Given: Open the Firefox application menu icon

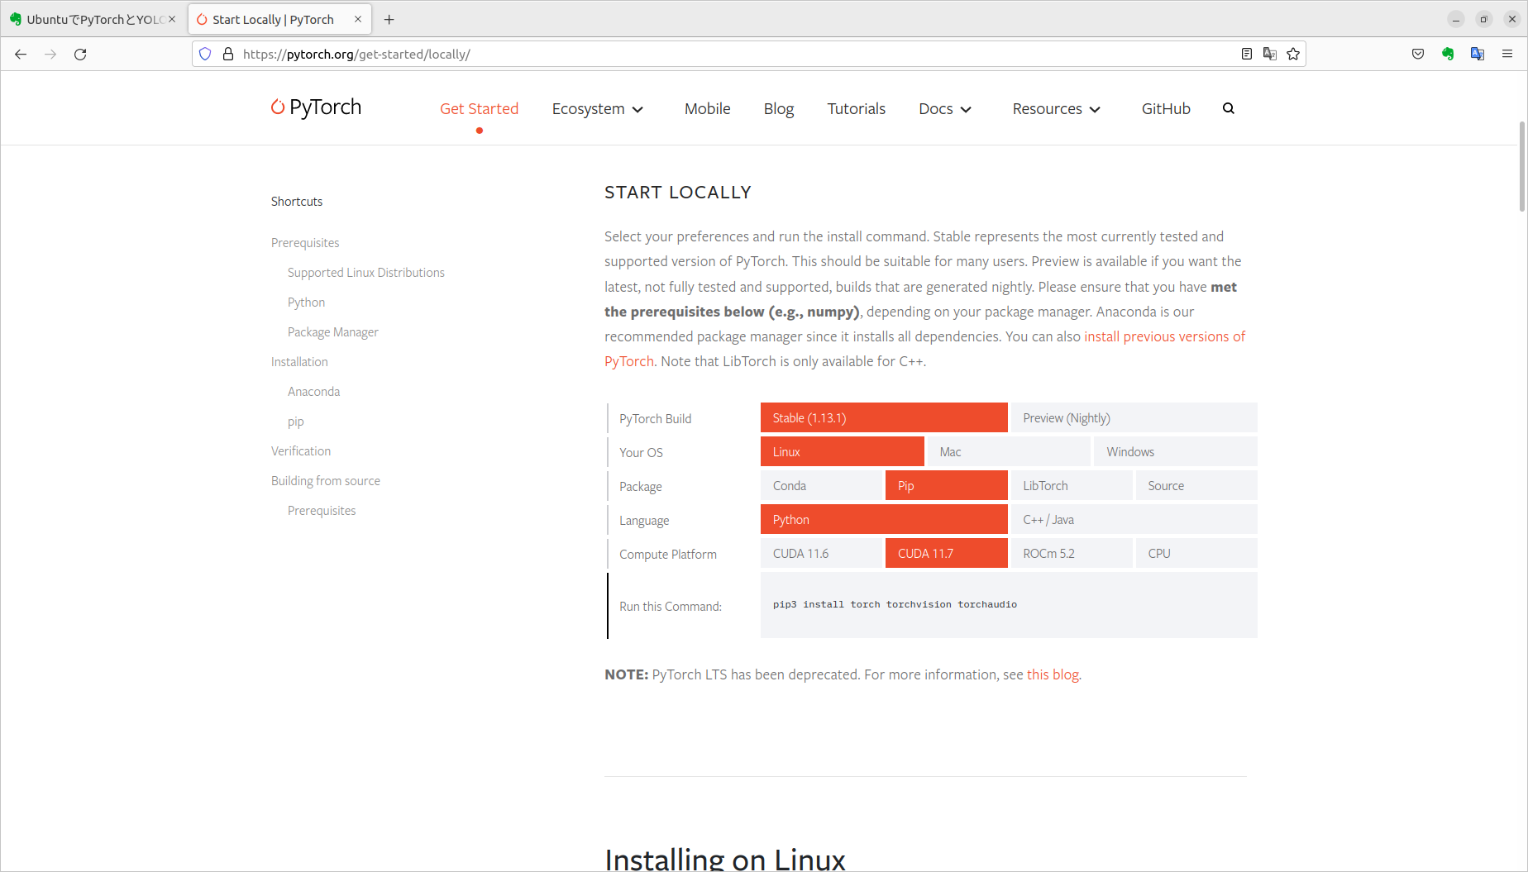Looking at the screenshot, I should (1507, 54).
